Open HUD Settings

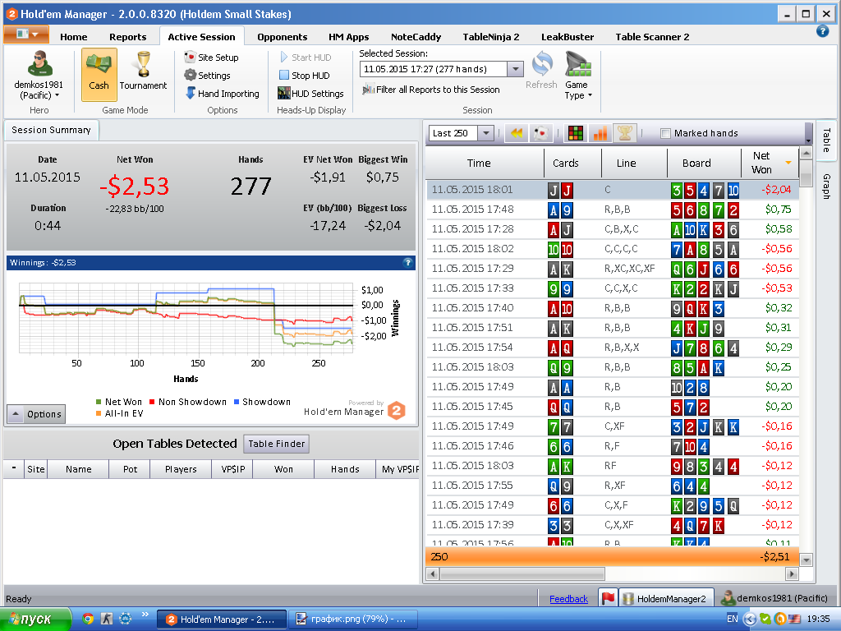point(310,94)
